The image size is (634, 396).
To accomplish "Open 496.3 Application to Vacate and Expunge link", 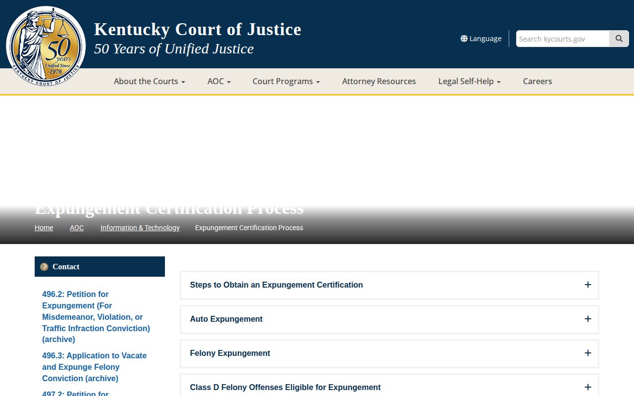I will 94,367.
